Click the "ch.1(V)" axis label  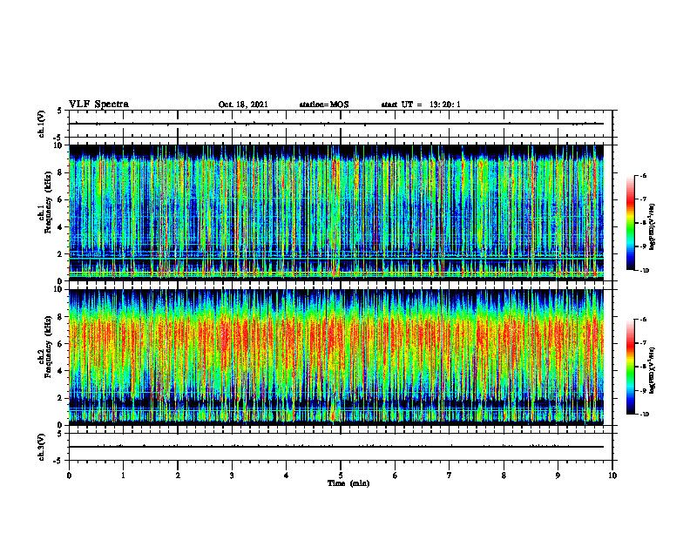point(42,124)
